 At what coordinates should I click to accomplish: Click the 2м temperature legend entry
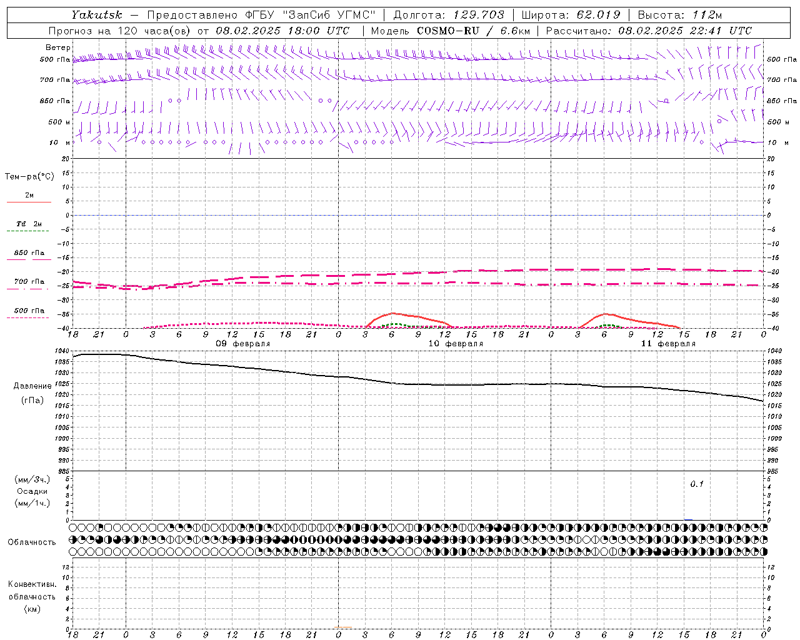[x=29, y=195]
